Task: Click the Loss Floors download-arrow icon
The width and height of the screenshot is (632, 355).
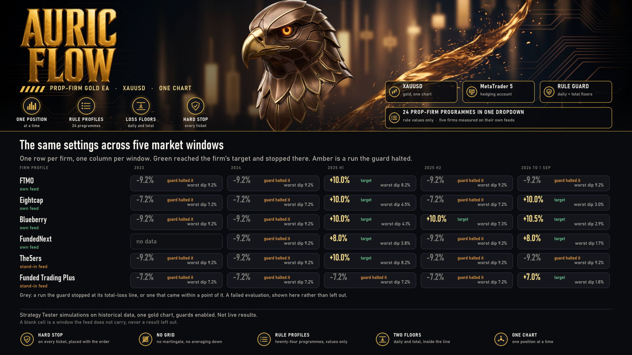Action: [141, 106]
